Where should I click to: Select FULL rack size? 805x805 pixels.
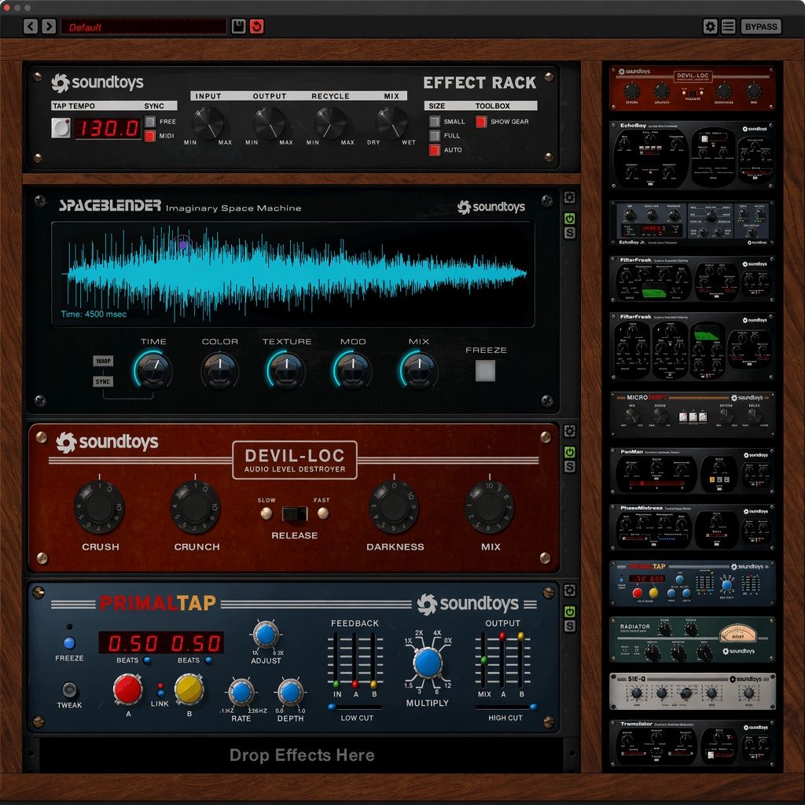[434, 135]
